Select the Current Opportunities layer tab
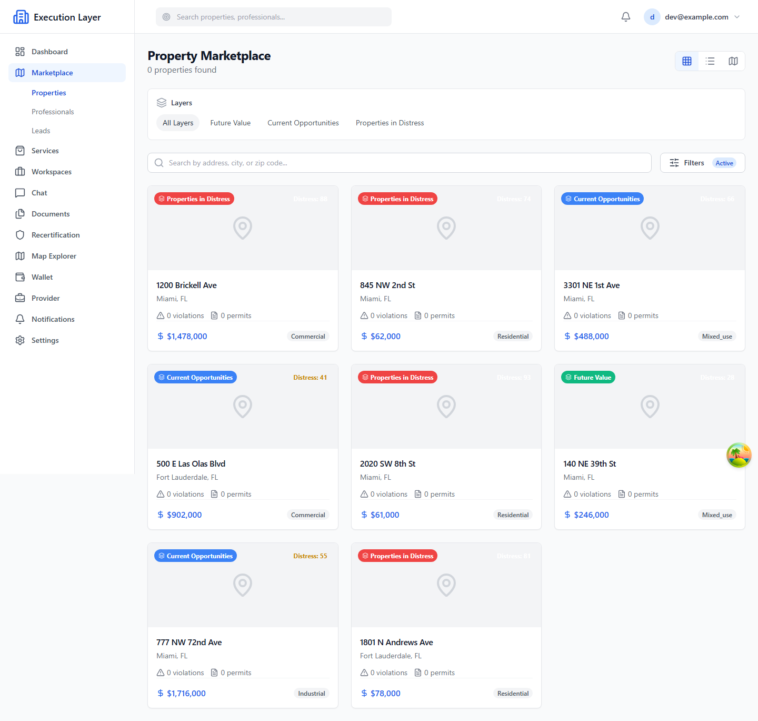The width and height of the screenshot is (758, 721). pyautogui.click(x=303, y=123)
